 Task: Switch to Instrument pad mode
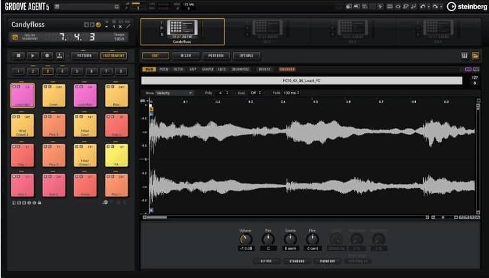(113, 56)
